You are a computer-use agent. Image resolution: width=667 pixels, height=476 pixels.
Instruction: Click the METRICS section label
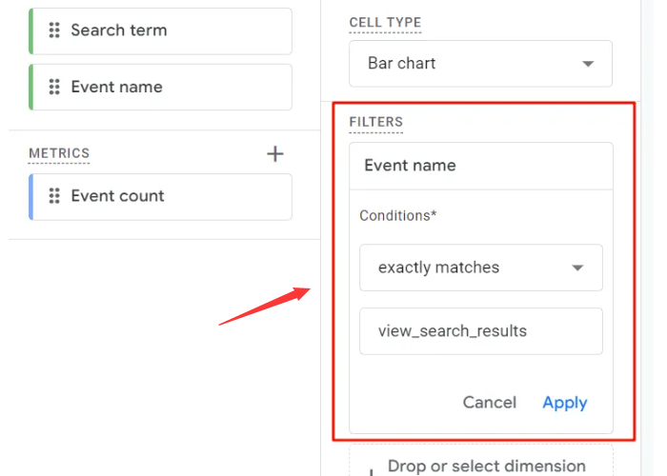[59, 153]
